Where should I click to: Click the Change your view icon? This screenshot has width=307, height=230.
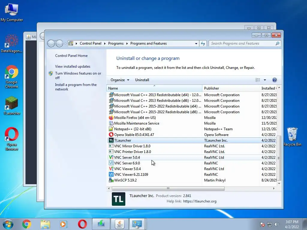tap(258, 80)
